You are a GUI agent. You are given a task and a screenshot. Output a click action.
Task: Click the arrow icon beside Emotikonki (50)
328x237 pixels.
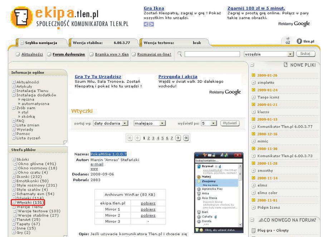(14, 181)
